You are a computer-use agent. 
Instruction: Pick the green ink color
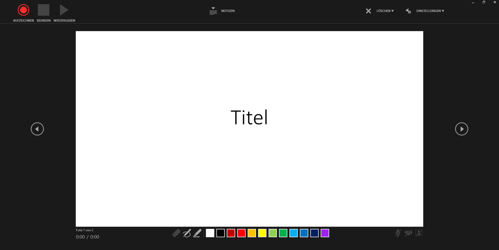tap(283, 233)
